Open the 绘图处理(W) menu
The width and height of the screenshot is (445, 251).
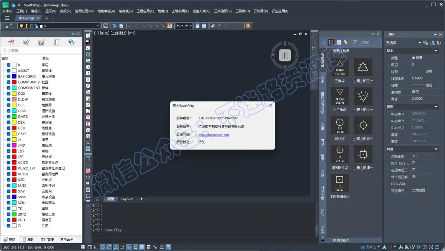tap(84, 11)
